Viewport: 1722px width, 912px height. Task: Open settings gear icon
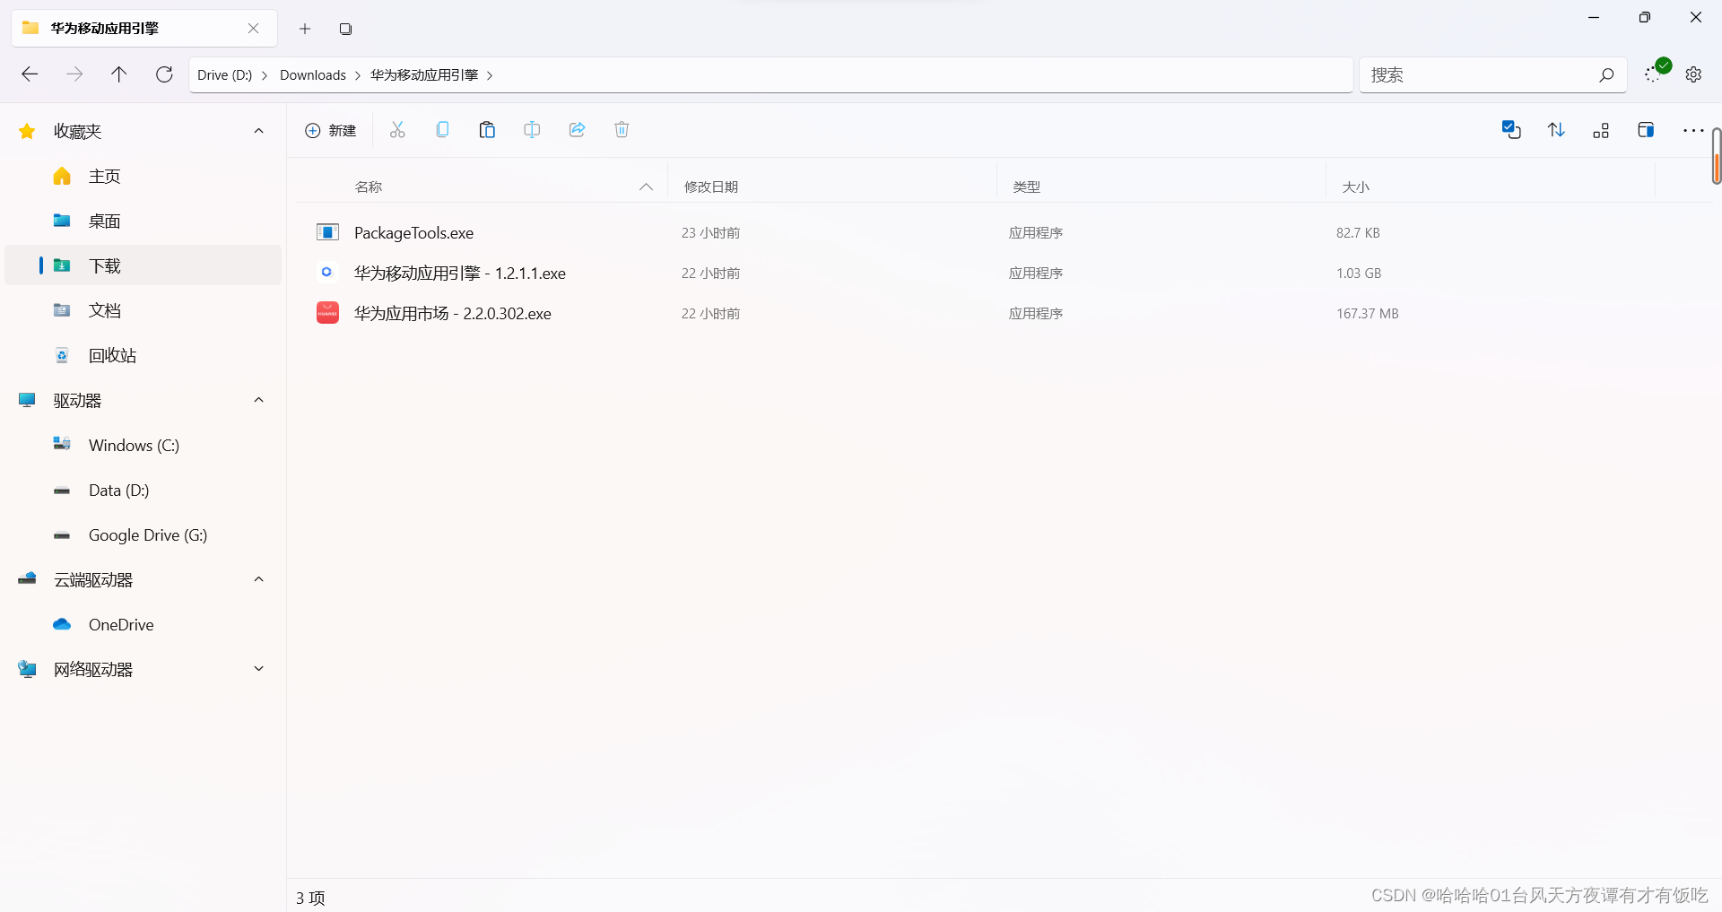click(1693, 74)
